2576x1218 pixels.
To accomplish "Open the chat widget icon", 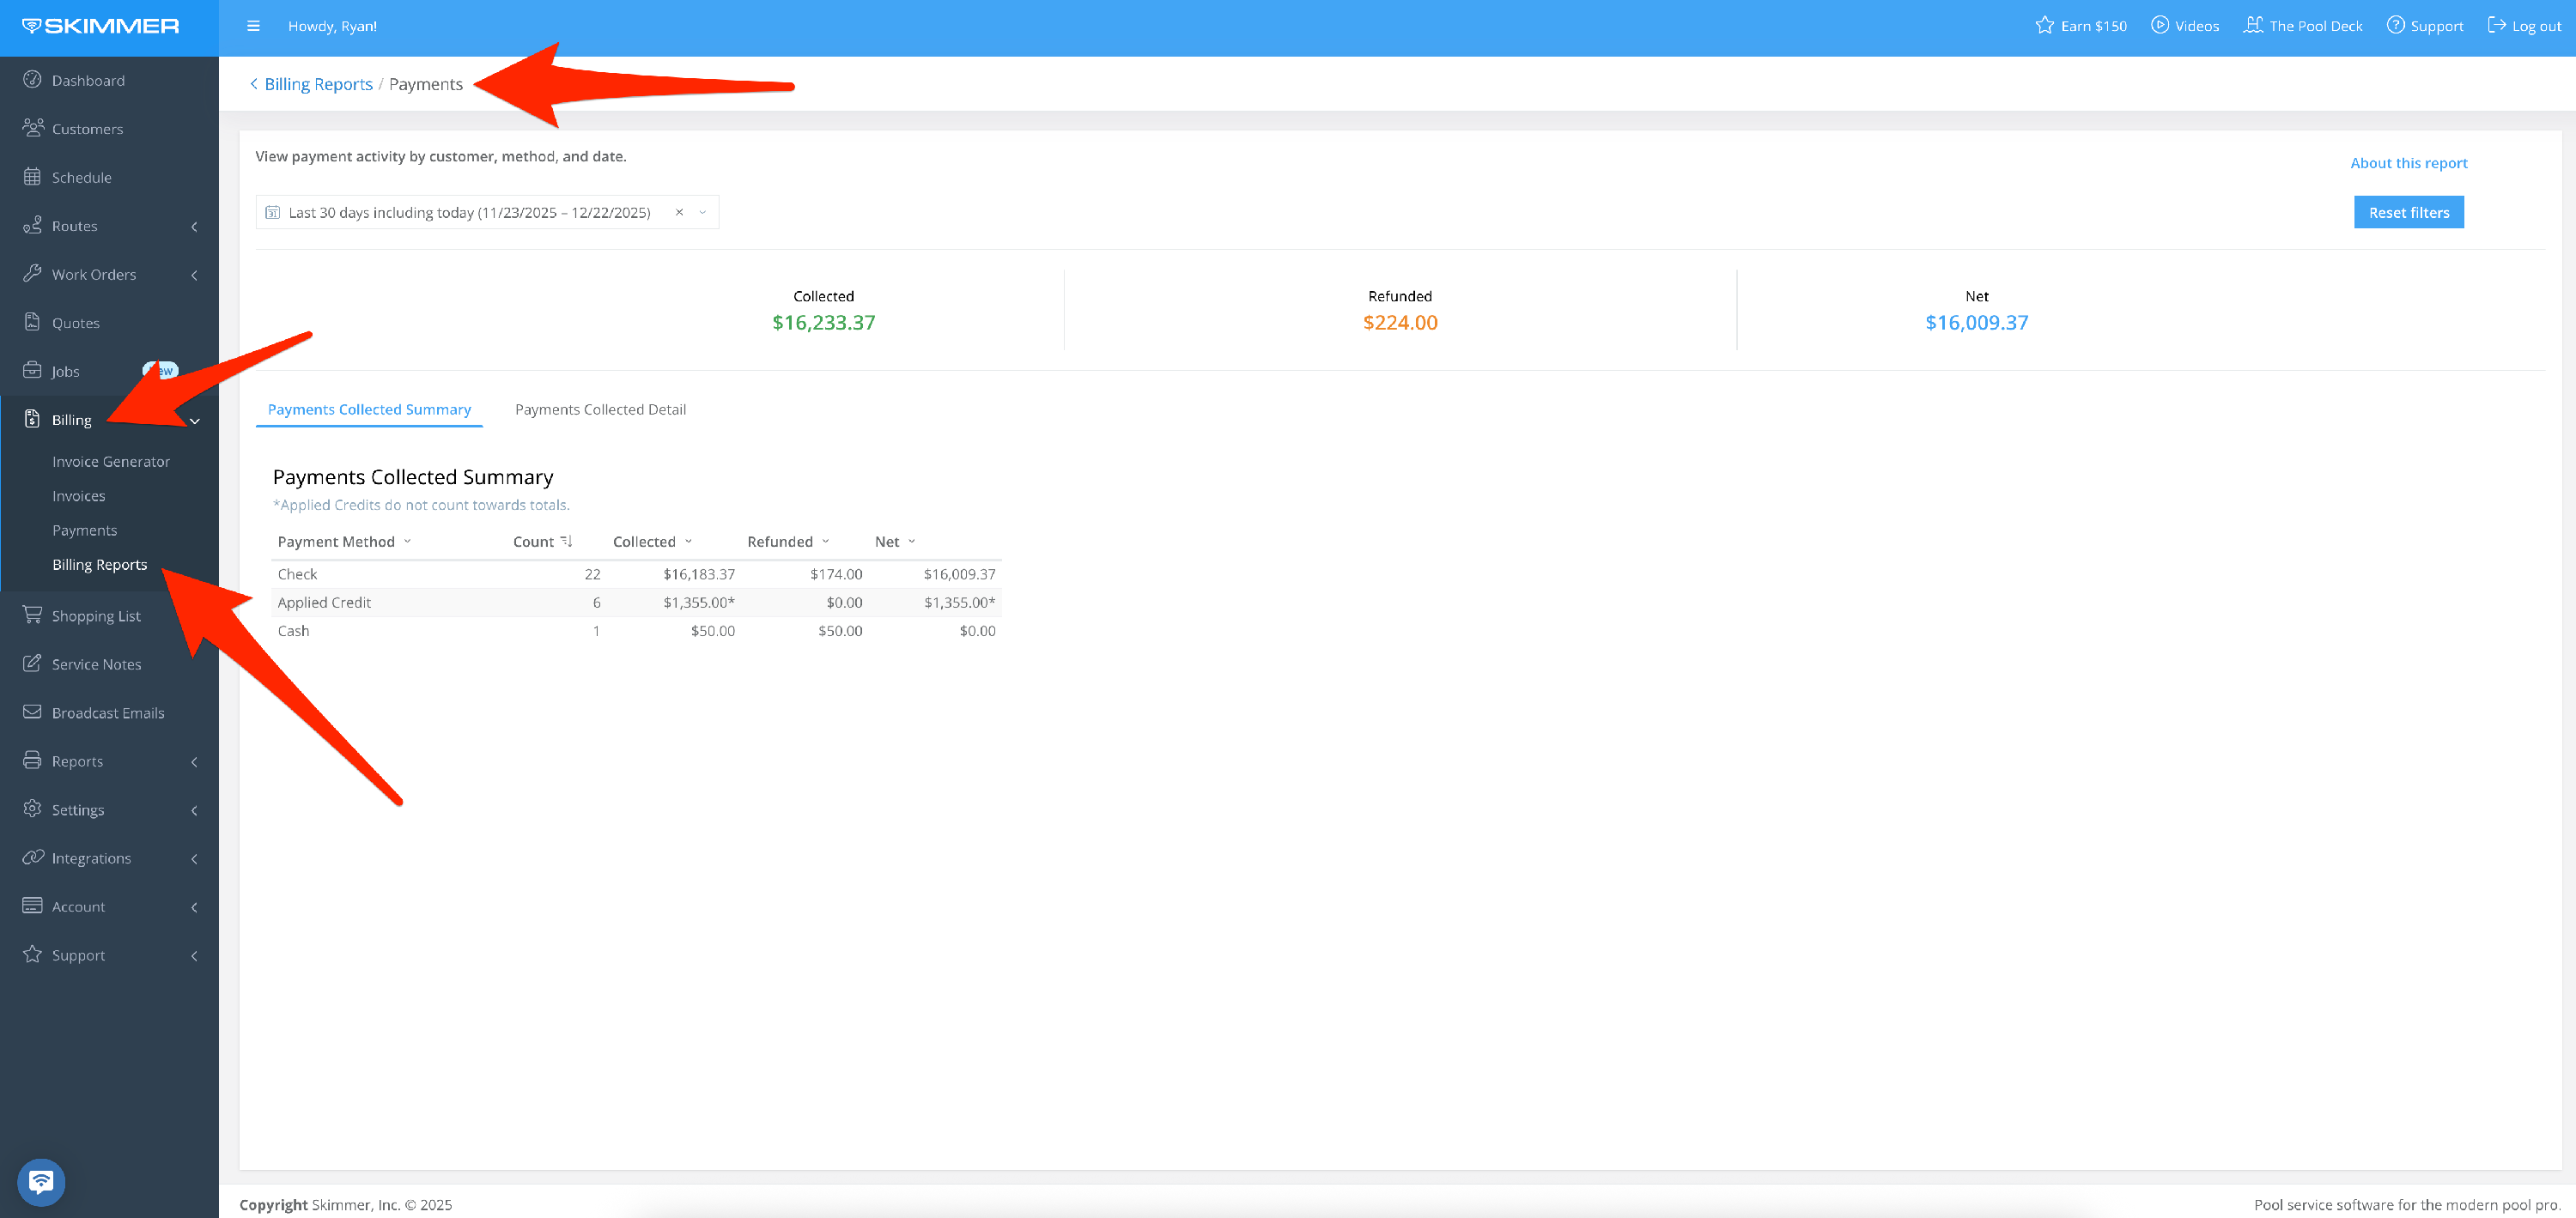I will pos(41,1182).
